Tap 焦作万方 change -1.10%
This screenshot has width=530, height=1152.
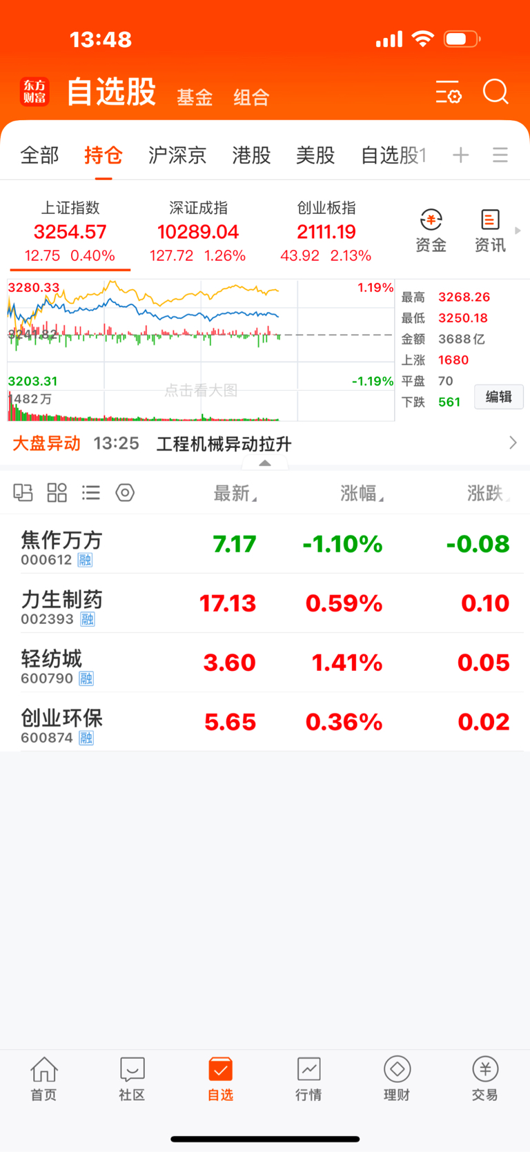[x=342, y=544]
